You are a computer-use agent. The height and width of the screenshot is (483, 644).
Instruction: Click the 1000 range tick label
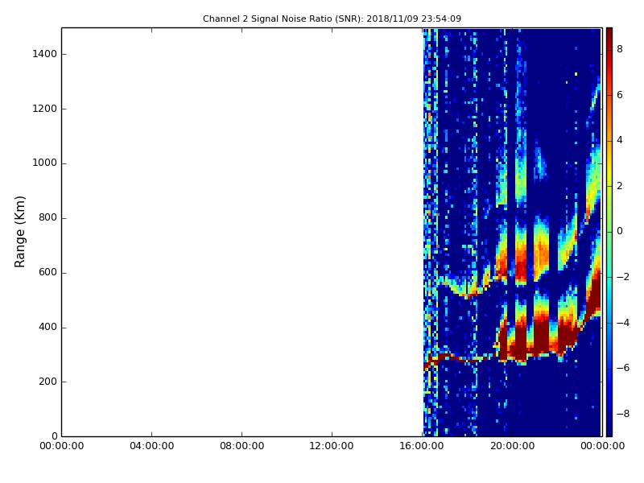[45, 163]
